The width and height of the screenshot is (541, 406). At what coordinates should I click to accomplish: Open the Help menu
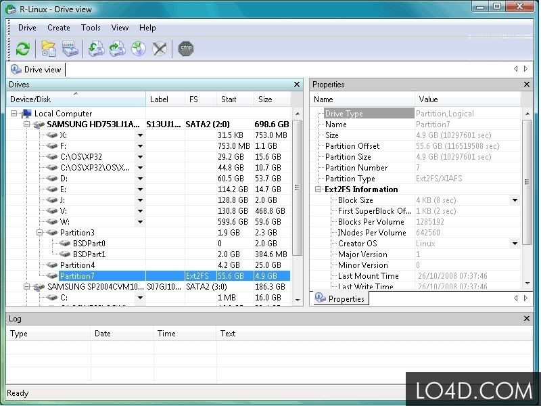pyautogui.click(x=147, y=28)
